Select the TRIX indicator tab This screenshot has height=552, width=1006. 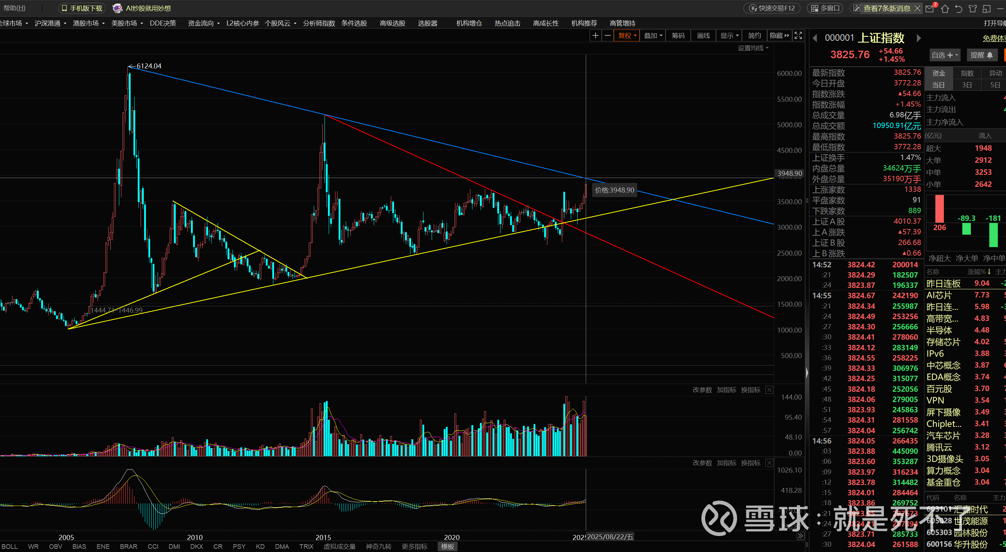pyautogui.click(x=306, y=547)
